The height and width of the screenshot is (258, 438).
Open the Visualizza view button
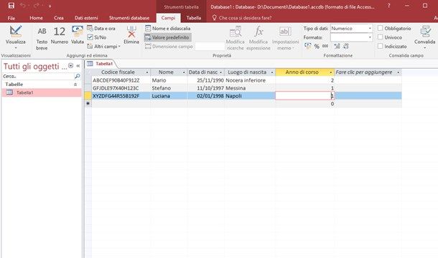click(x=15, y=38)
